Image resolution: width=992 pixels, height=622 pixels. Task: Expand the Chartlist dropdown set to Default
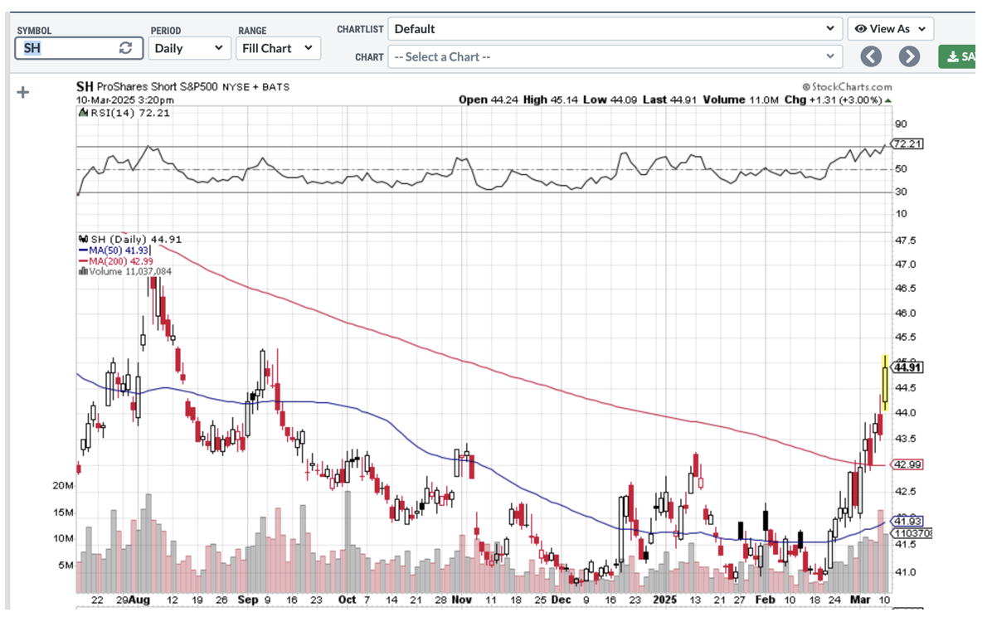click(x=614, y=29)
